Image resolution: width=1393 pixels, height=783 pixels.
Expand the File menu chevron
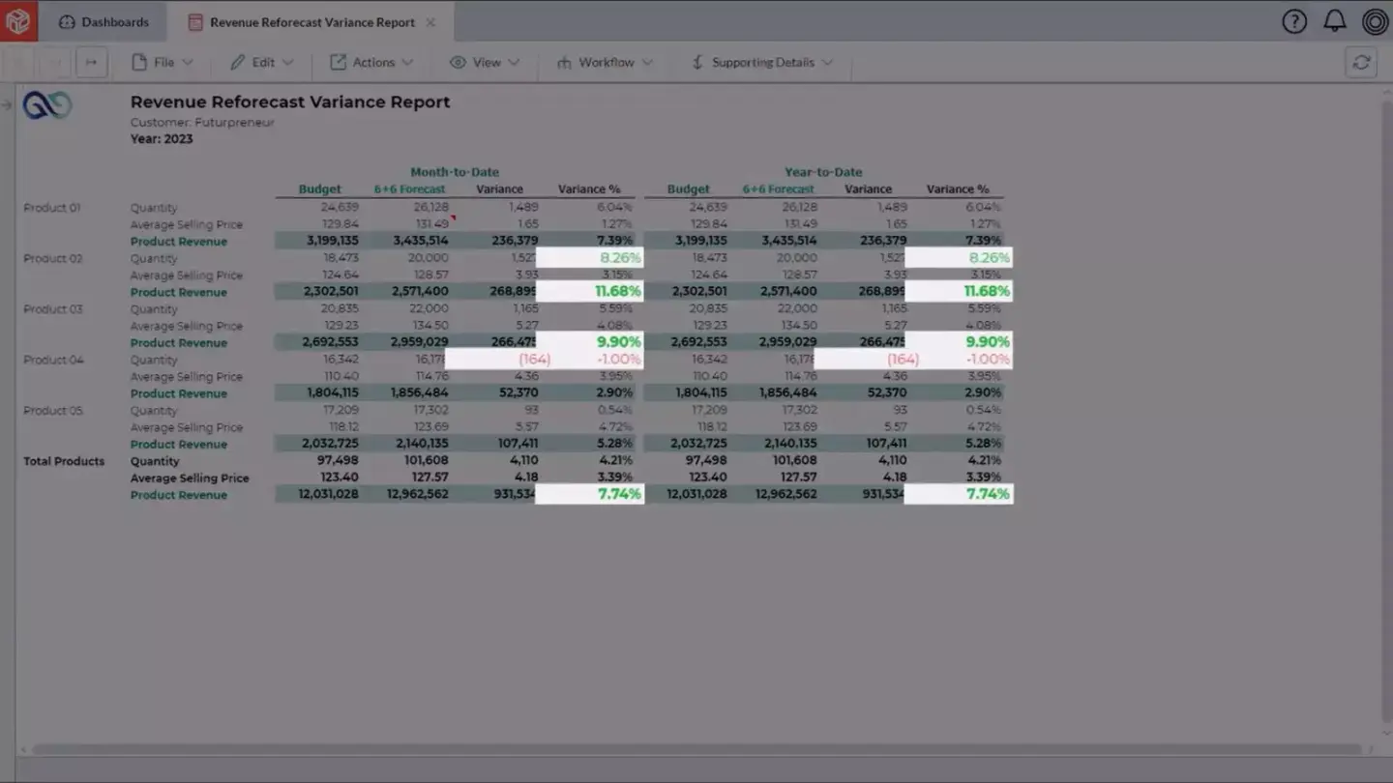[x=188, y=62]
